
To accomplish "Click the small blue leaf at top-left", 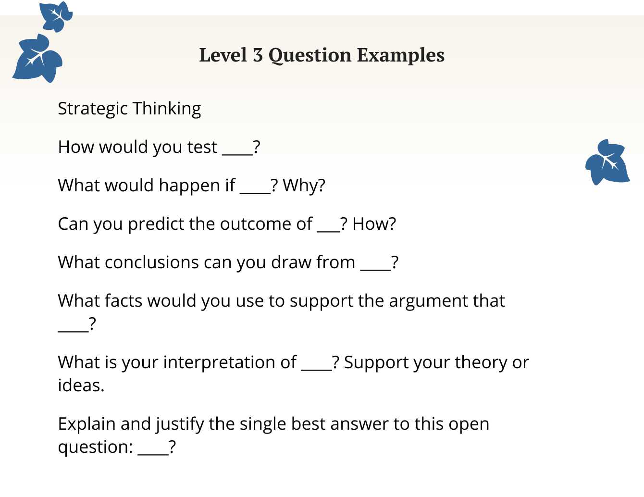I will pos(56,16).
